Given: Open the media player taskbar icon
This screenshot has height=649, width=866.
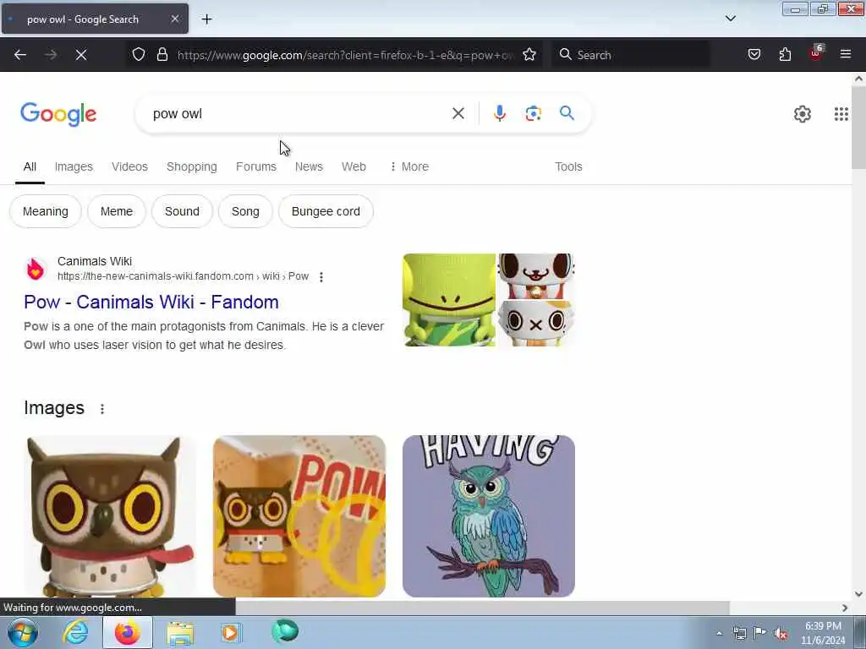Looking at the screenshot, I should [231, 632].
